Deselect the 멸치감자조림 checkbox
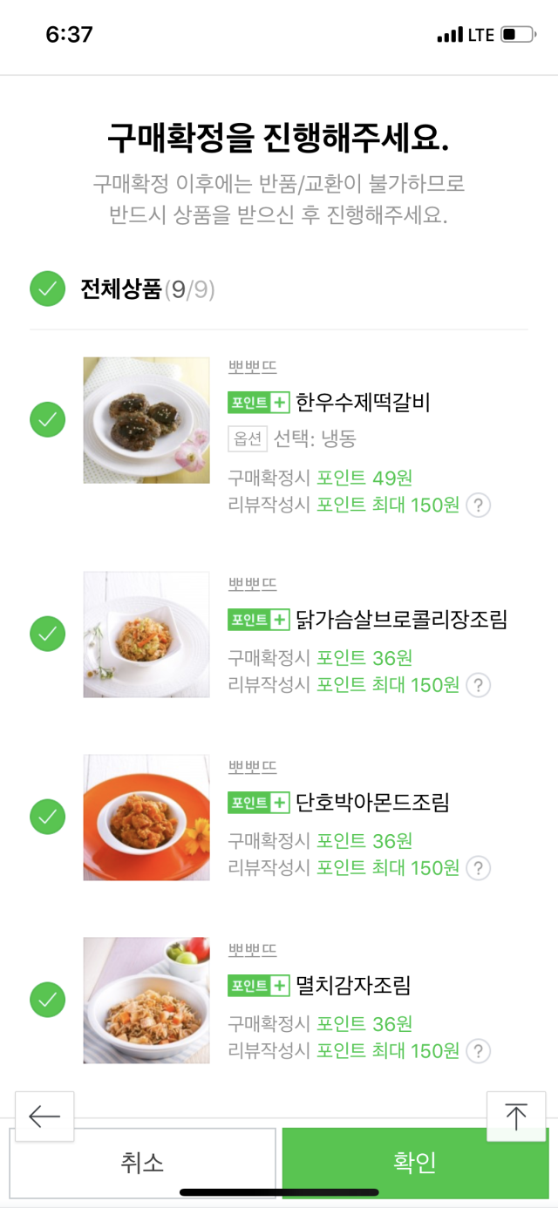The image size is (558, 1208). [48, 1000]
